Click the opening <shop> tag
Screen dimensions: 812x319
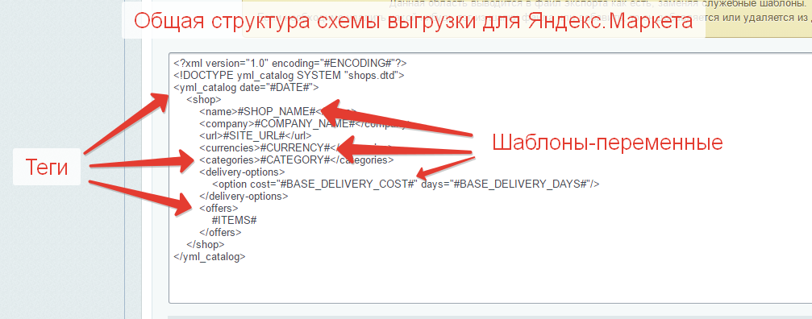[203, 99]
